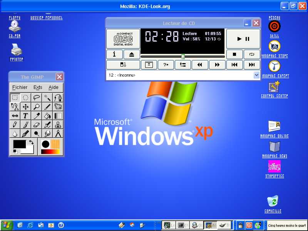Toggle loop repeat in CD player
Screen dimensions: 308x231
(x=252, y=54)
